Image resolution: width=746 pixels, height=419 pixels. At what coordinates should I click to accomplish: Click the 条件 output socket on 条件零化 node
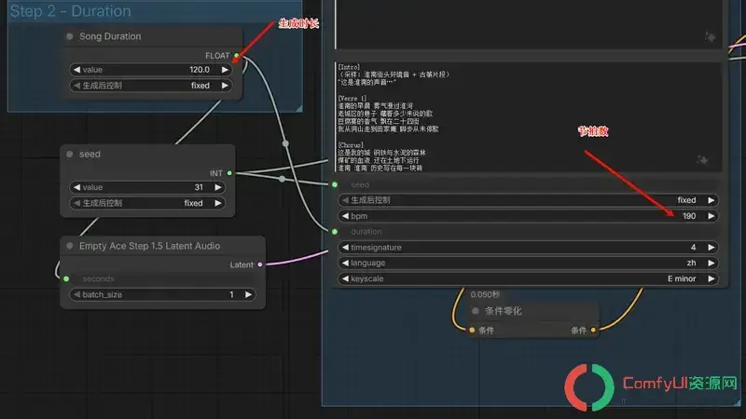tap(593, 331)
